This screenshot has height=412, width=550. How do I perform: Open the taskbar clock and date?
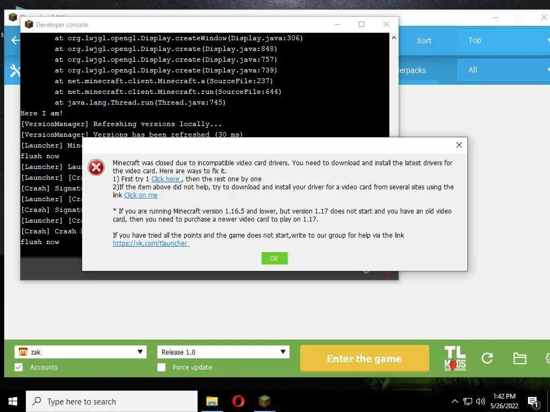(x=504, y=401)
